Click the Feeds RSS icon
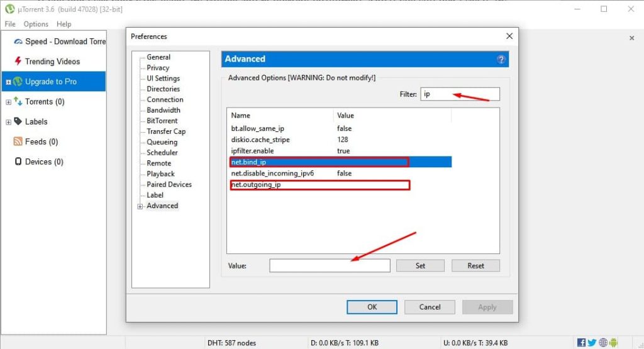Screen dimensions: 644x349 pos(18,141)
